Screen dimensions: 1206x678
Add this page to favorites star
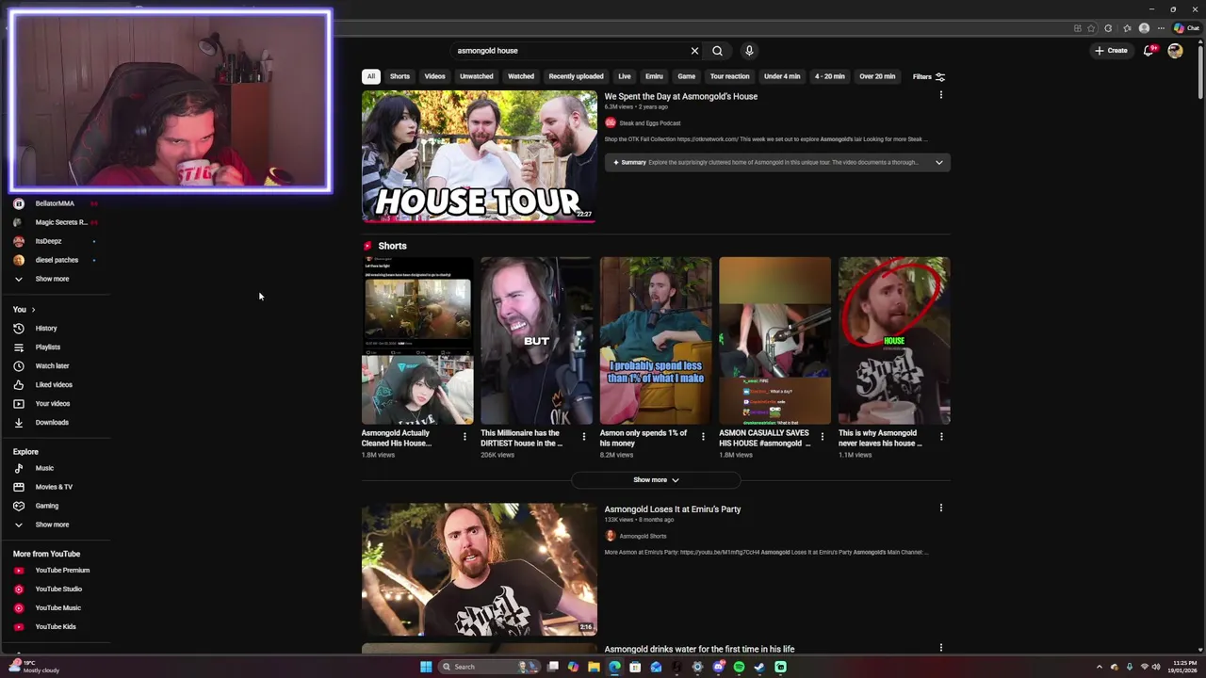[1091, 28]
